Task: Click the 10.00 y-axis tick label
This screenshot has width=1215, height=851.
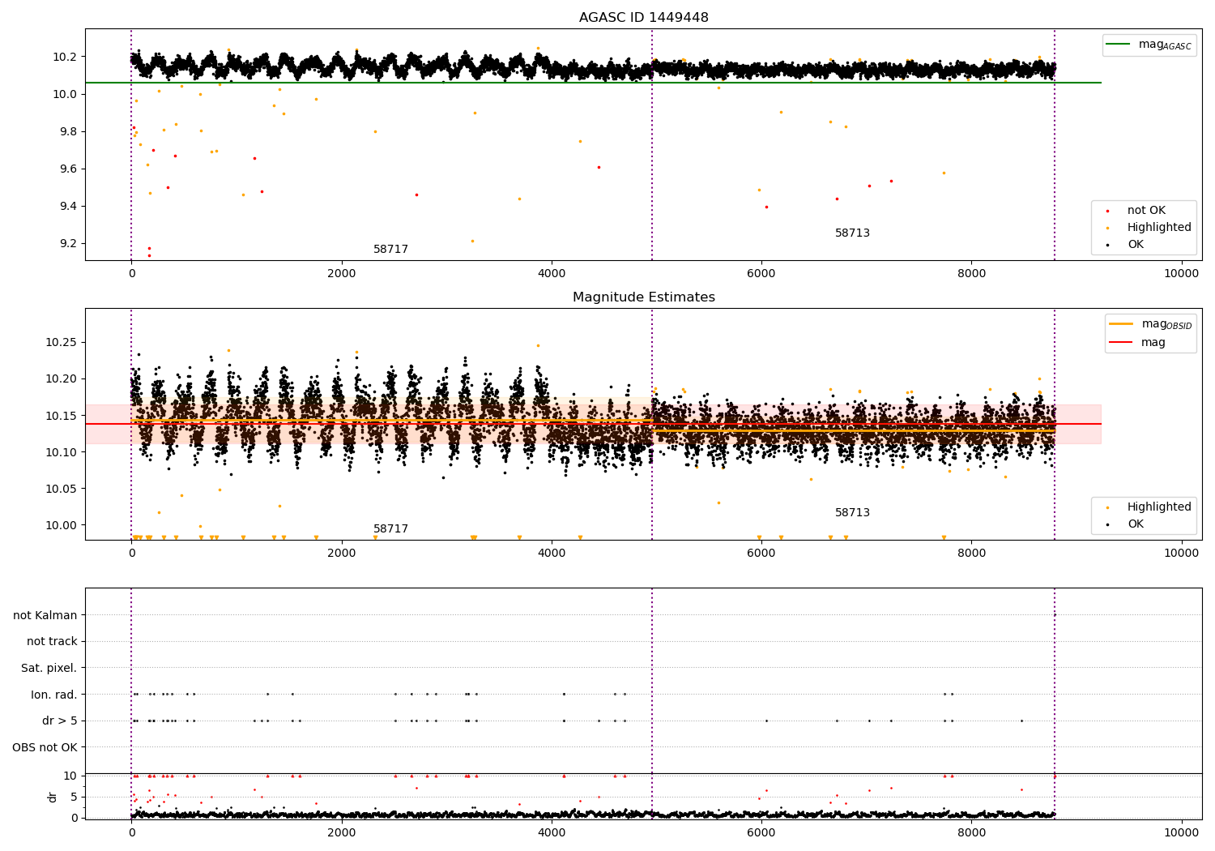Action: coord(62,525)
